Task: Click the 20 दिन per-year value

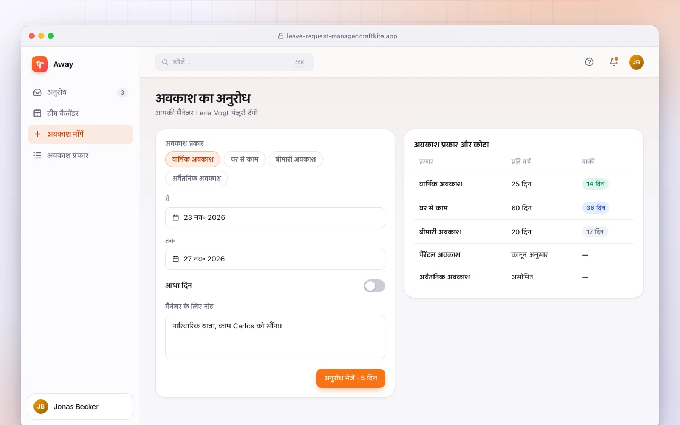Action: point(522,232)
